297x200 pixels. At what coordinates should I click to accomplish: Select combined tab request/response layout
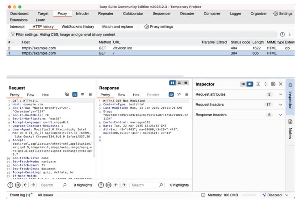pos(186,83)
